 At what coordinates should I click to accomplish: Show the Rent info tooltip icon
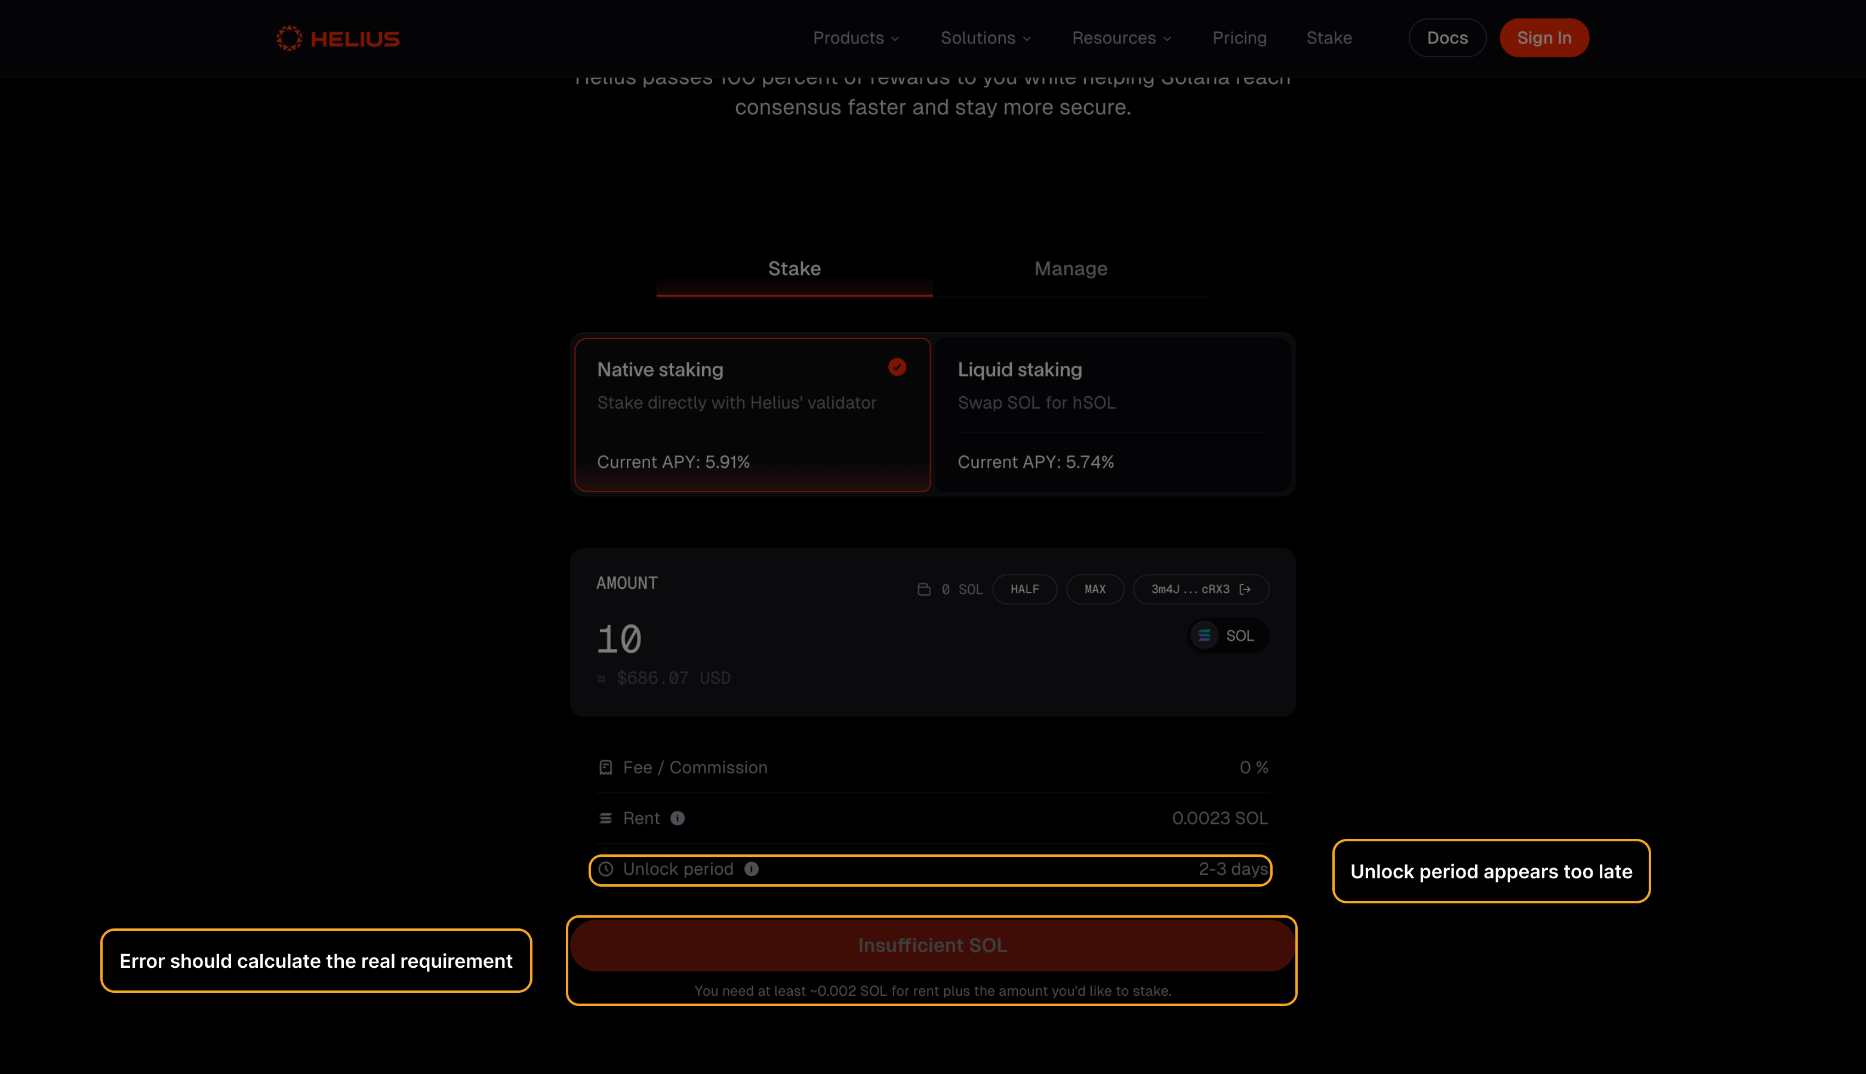pyautogui.click(x=678, y=818)
